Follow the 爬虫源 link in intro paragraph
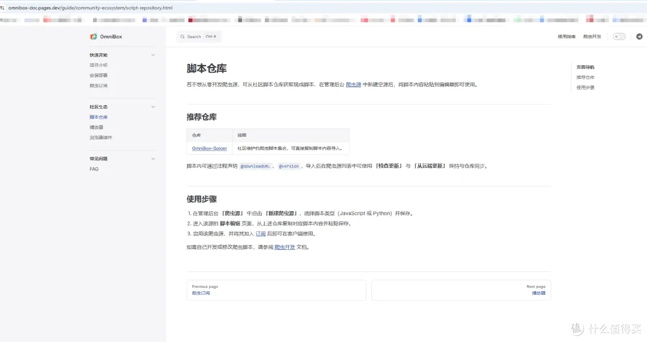 [x=353, y=84]
